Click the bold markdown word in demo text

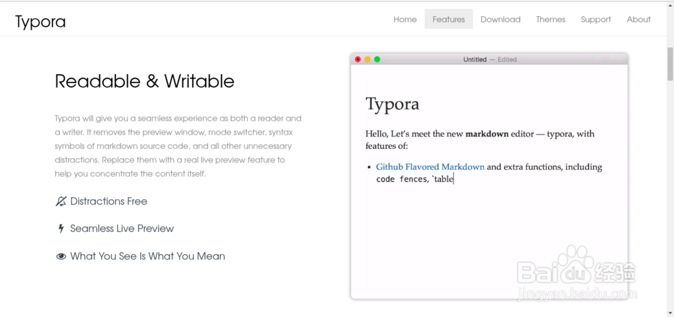coord(487,134)
